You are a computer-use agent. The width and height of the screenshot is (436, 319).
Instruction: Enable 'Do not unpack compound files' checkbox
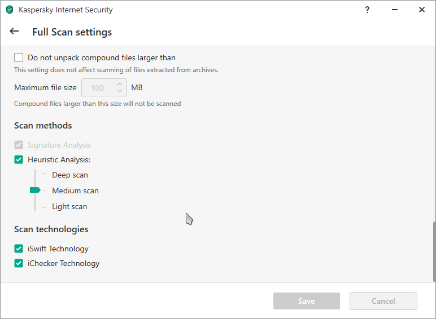(x=19, y=57)
